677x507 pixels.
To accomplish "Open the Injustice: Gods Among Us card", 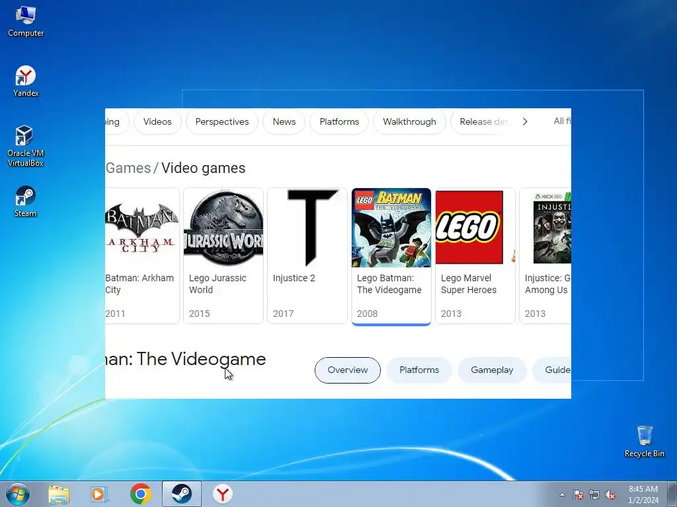I will click(545, 255).
